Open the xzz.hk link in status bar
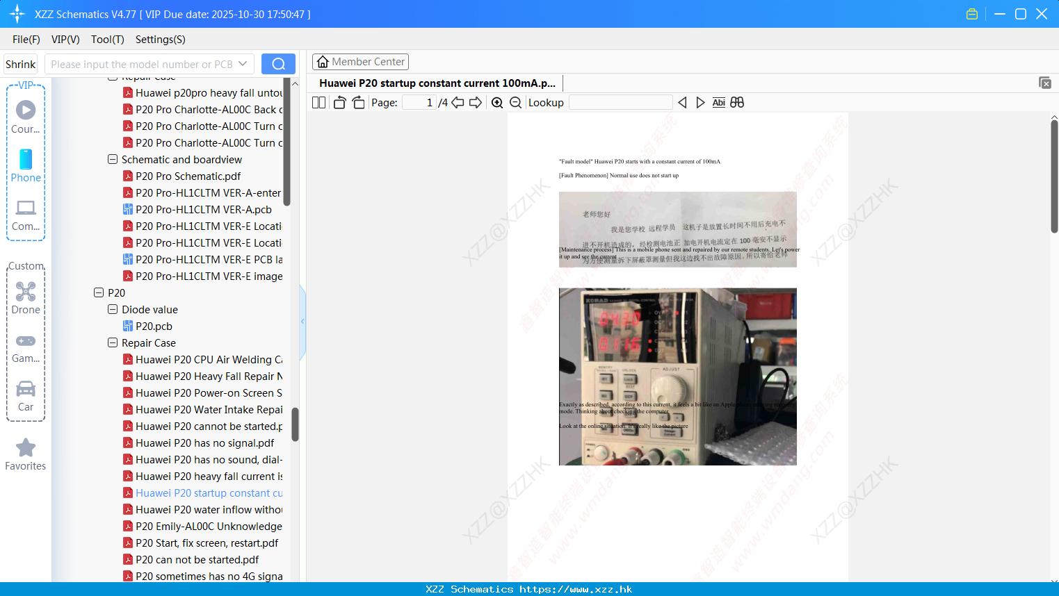Image resolution: width=1059 pixels, height=596 pixels. click(x=576, y=589)
